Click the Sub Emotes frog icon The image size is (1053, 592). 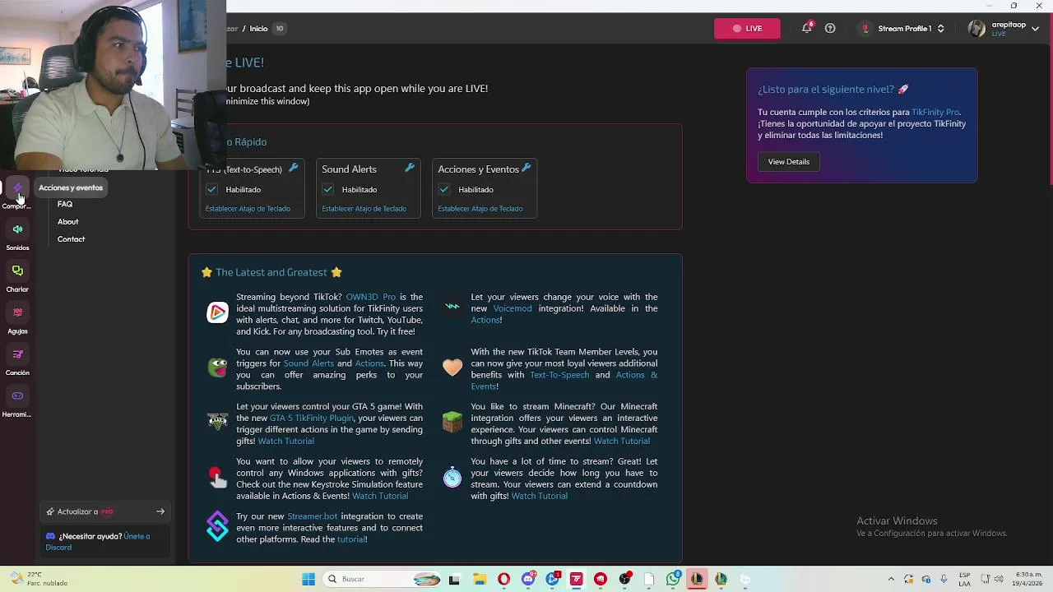click(x=217, y=368)
